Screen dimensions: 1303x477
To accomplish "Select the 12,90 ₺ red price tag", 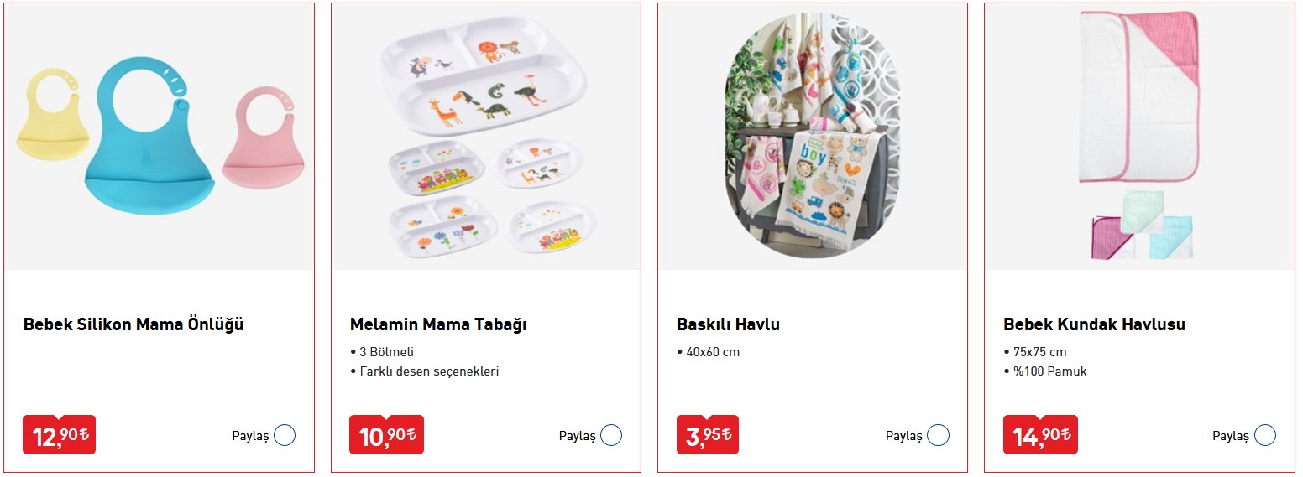I will [59, 435].
